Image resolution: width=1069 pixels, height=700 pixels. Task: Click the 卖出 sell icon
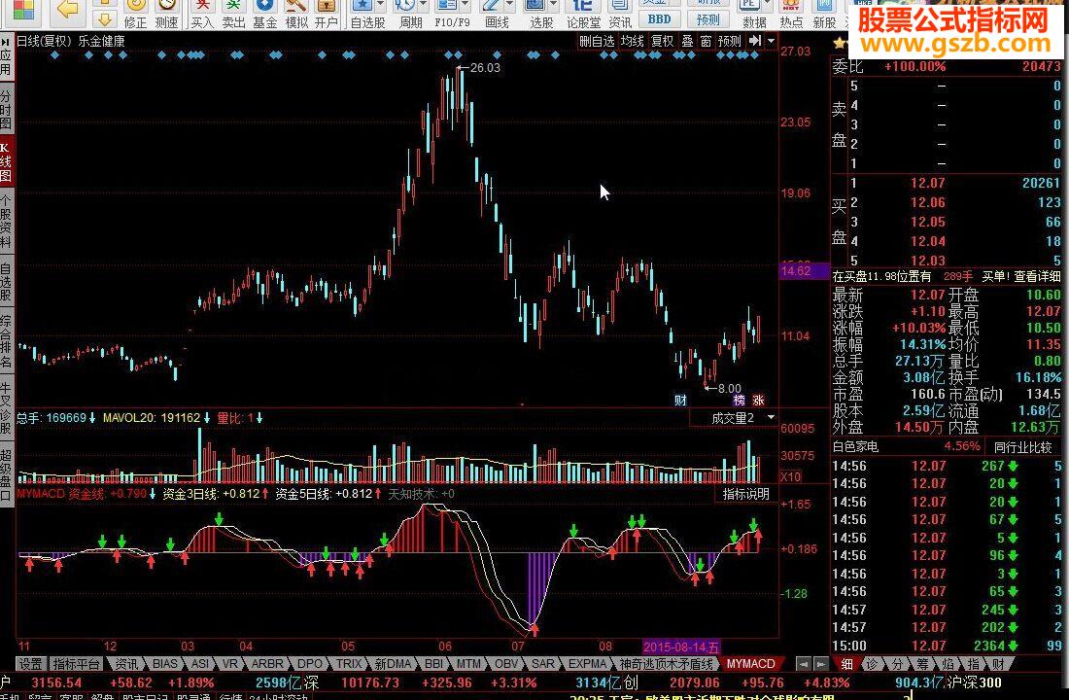click(233, 15)
